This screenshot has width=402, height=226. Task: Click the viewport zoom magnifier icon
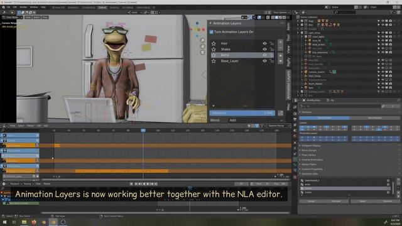pyautogui.click(x=202, y=40)
